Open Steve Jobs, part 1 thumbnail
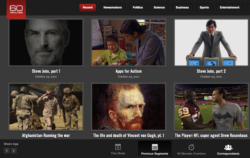The width and height of the screenshot is (250, 158). pyautogui.click(x=46, y=43)
